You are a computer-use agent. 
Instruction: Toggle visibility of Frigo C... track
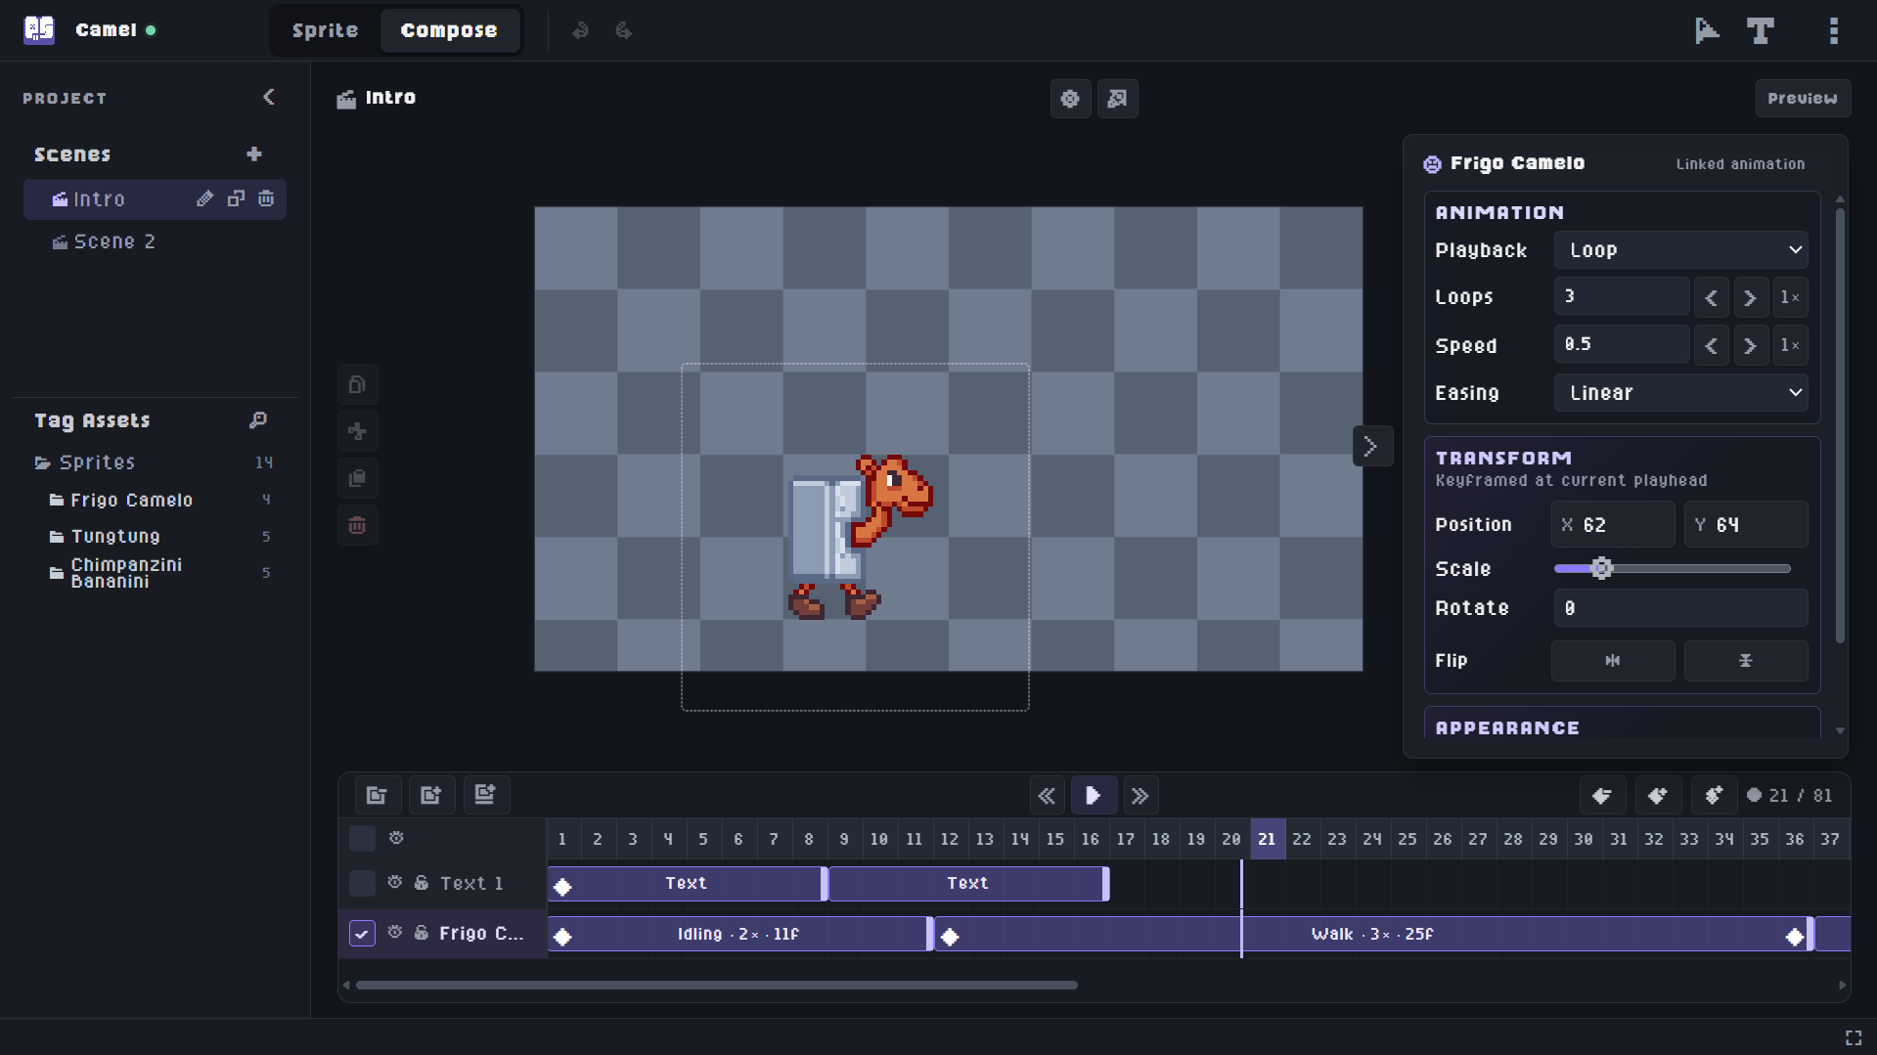[395, 934]
